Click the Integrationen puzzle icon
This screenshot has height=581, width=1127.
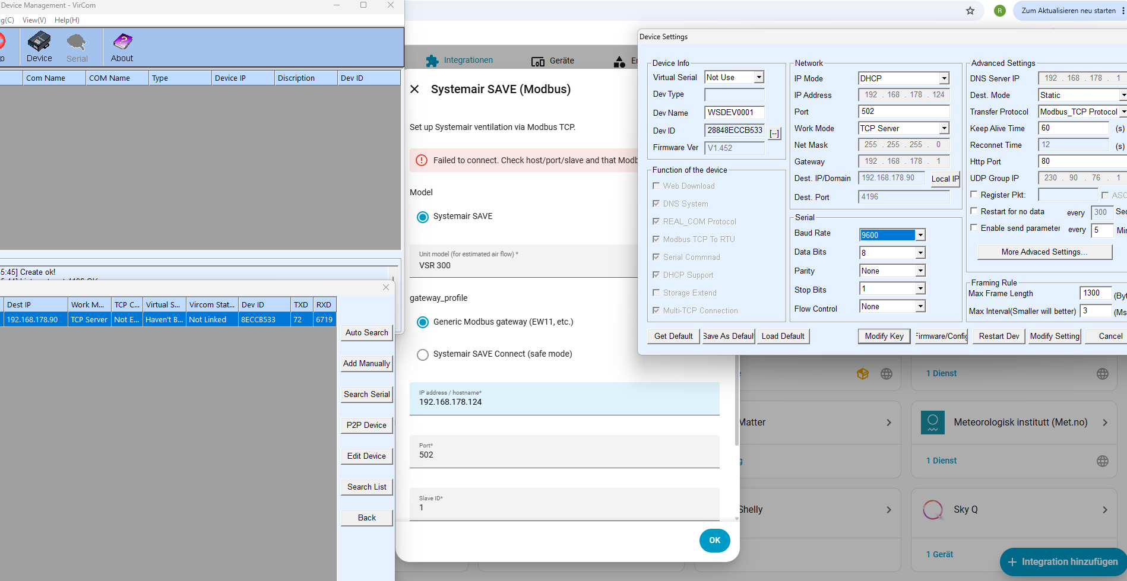coord(432,61)
